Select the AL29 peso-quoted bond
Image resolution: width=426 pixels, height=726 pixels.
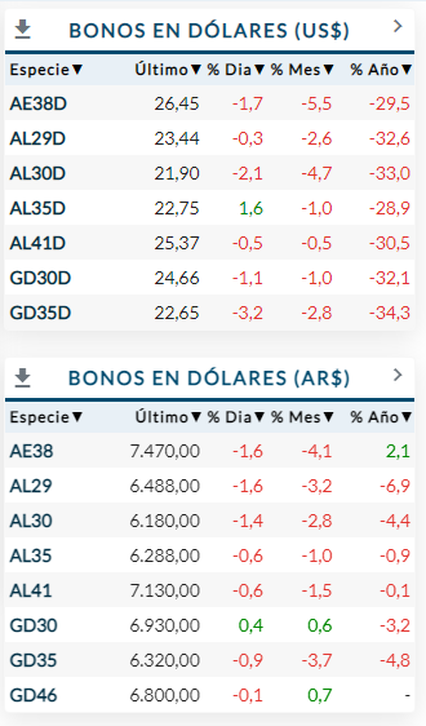[31, 486]
